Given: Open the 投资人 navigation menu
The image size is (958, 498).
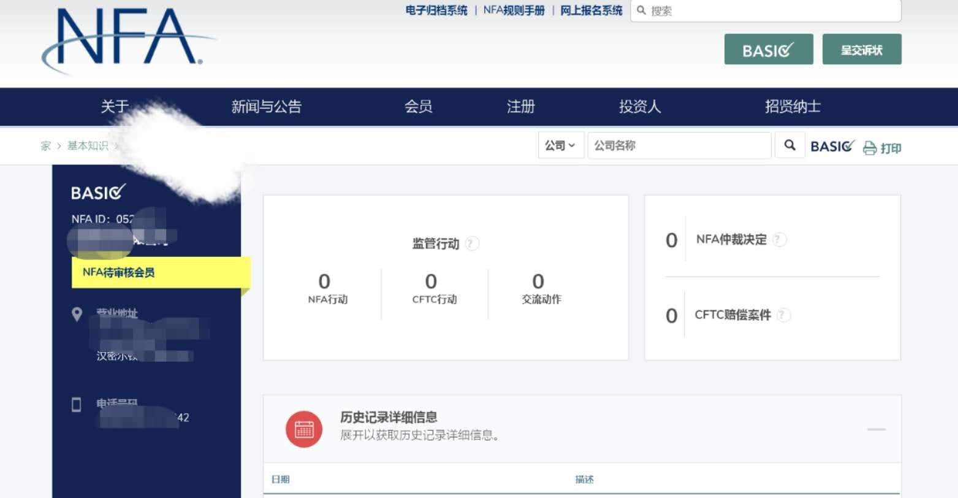Looking at the screenshot, I should click(x=639, y=107).
